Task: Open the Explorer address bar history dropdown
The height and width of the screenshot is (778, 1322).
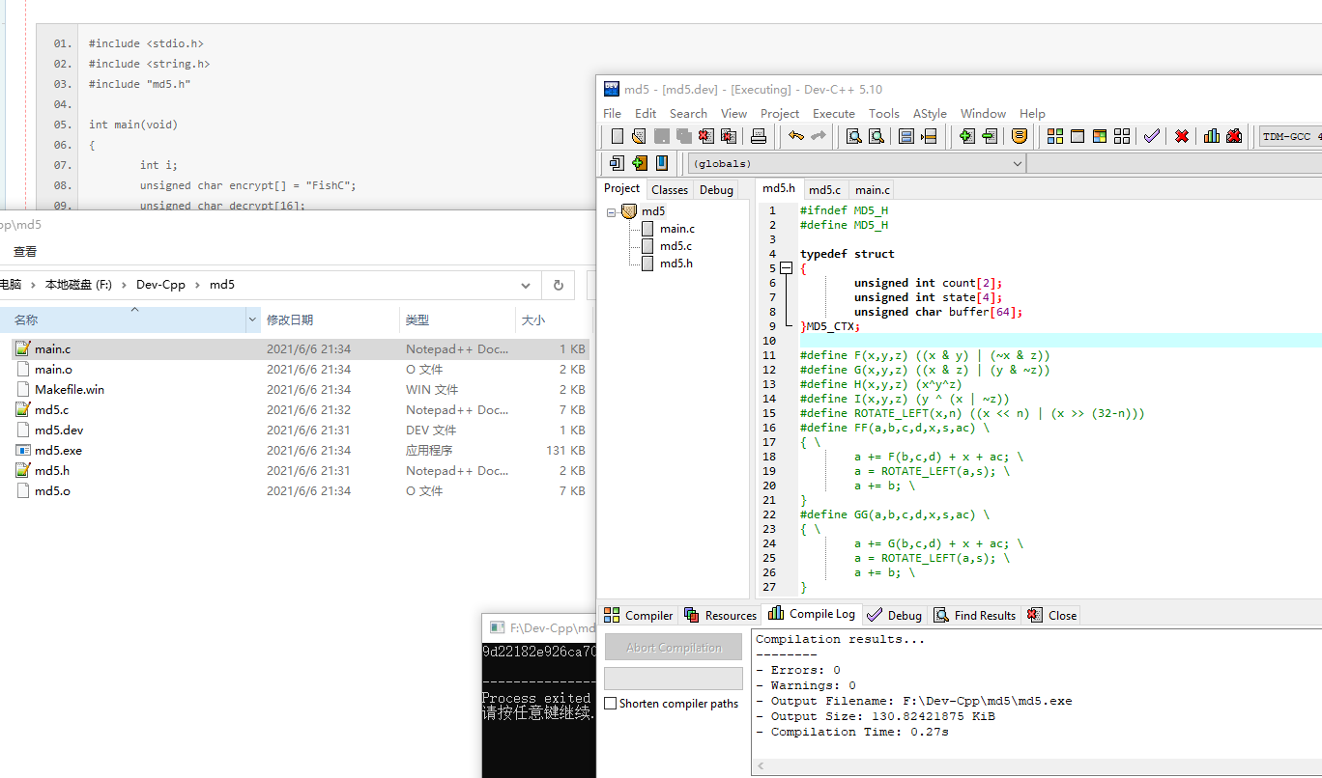Action: click(x=526, y=285)
